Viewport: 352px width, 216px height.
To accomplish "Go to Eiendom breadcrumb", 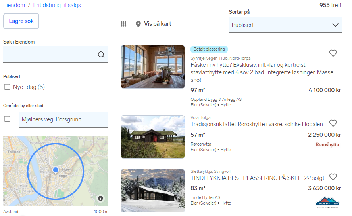I will click(x=14, y=5).
